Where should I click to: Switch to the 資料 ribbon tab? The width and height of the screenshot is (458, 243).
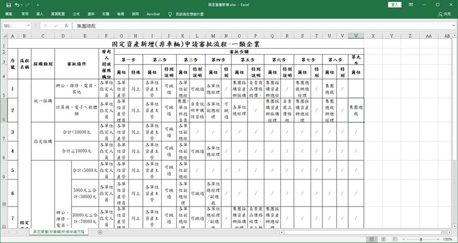pyautogui.click(x=91, y=14)
